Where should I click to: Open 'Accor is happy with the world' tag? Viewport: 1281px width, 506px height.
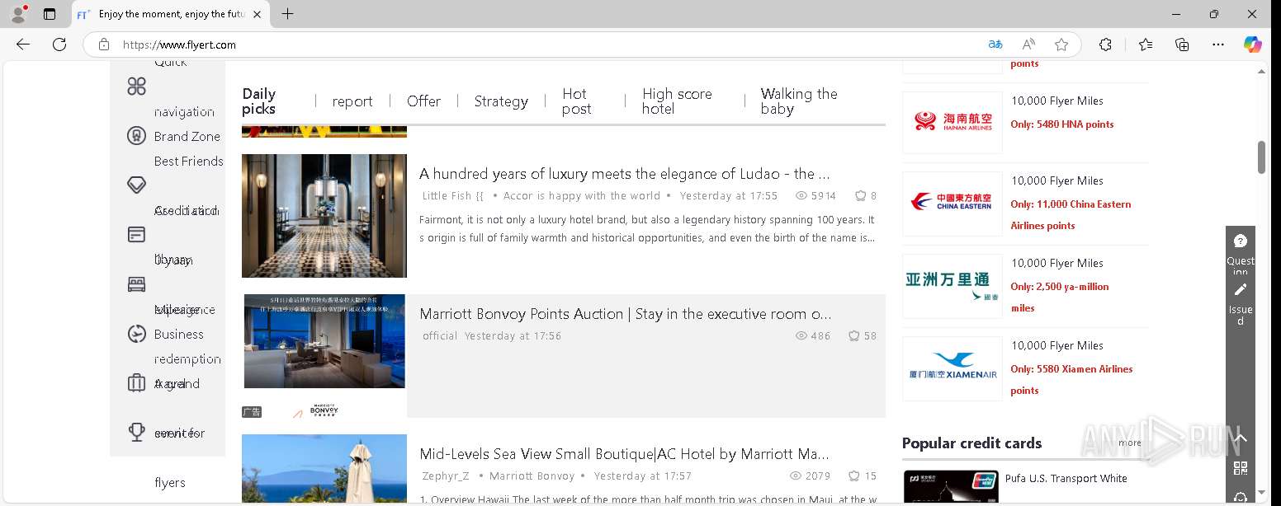(x=582, y=196)
